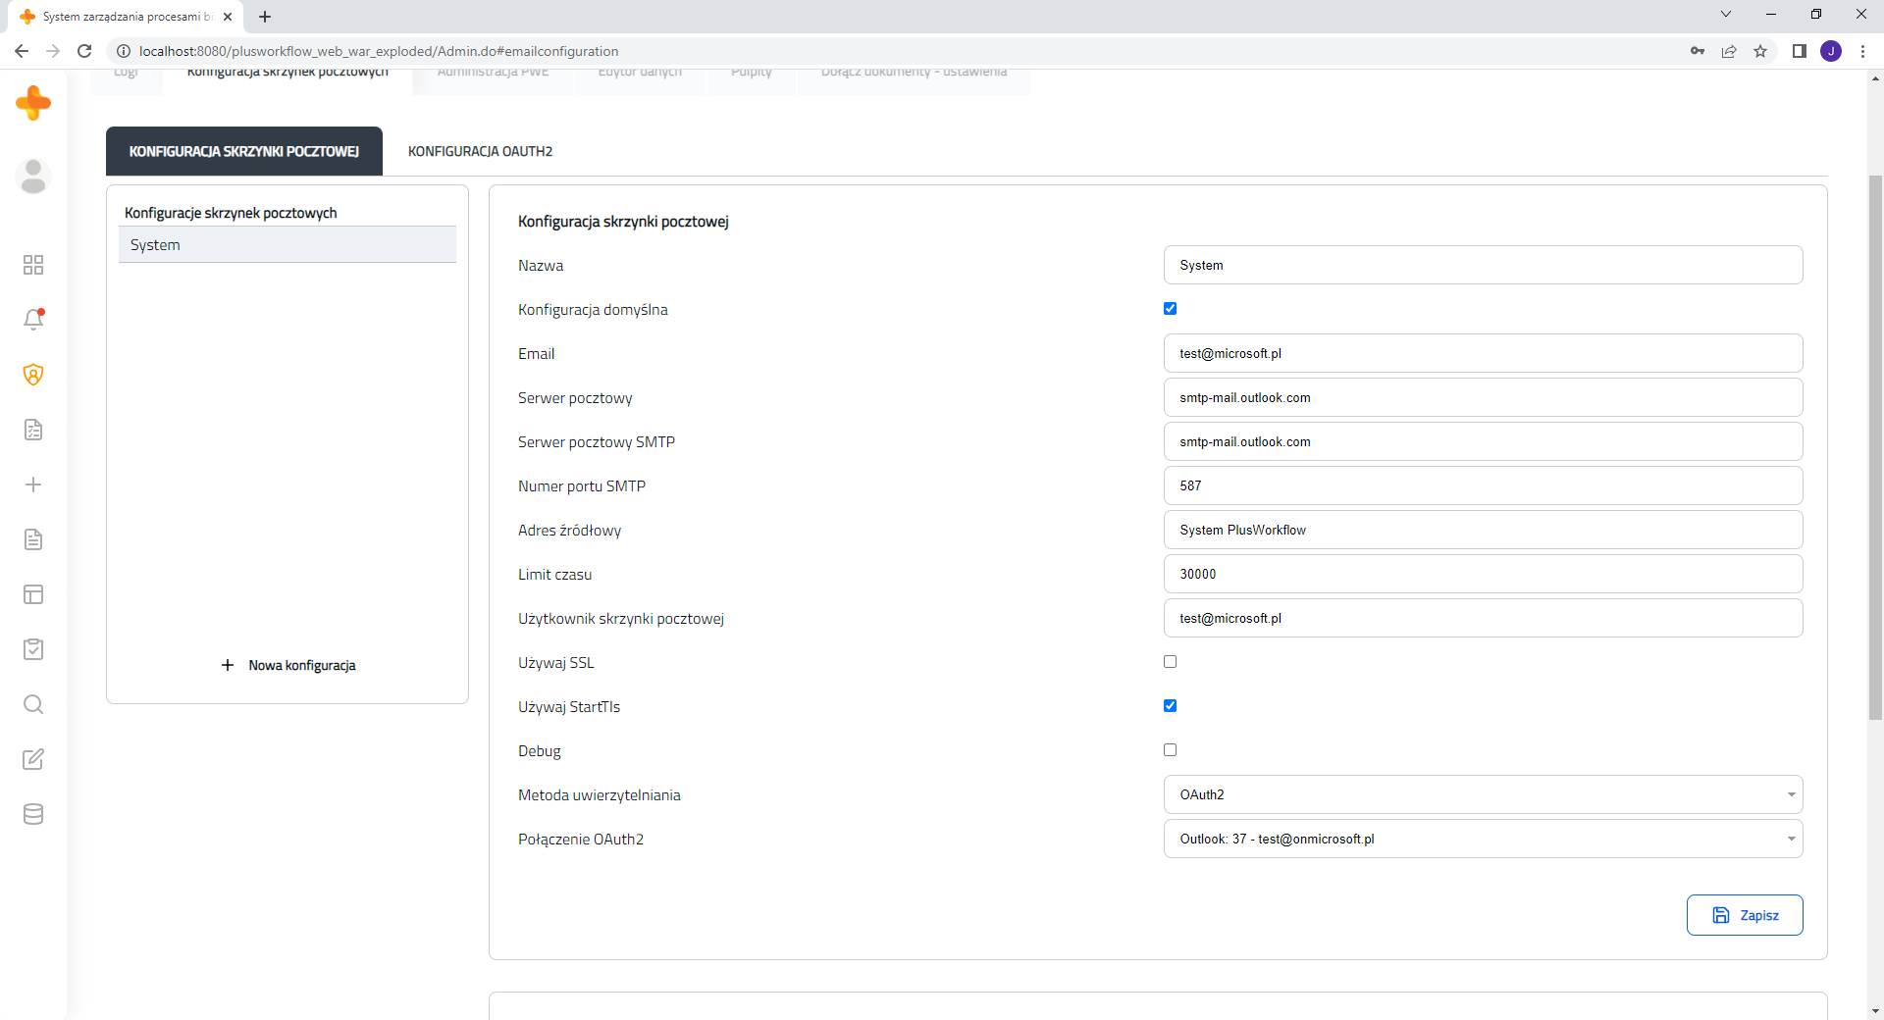Switch to Konfiguracja OAuth2 tab
Viewport: 1884px width, 1020px height.
point(480,151)
